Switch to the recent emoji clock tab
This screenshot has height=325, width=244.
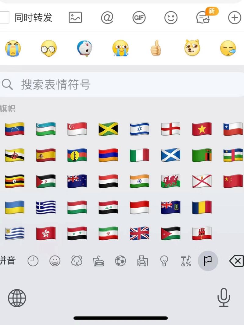click(33, 261)
